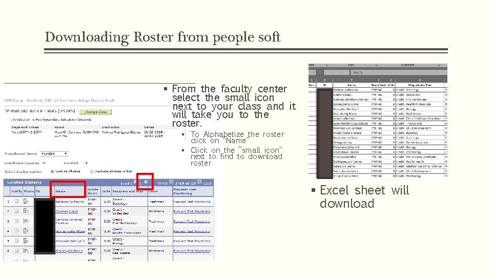Select Excel column C header
This screenshot has width=492, height=277.
coord(325,81)
